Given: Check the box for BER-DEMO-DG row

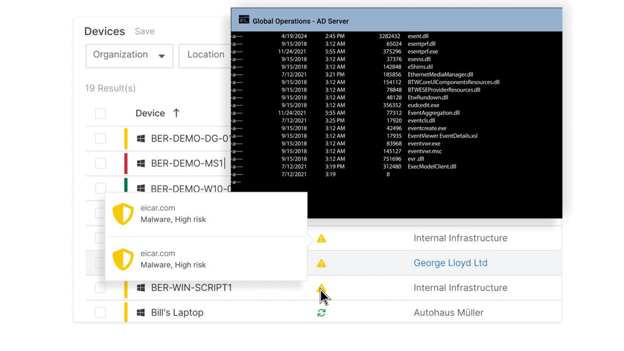Looking at the screenshot, I should coord(100,138).
